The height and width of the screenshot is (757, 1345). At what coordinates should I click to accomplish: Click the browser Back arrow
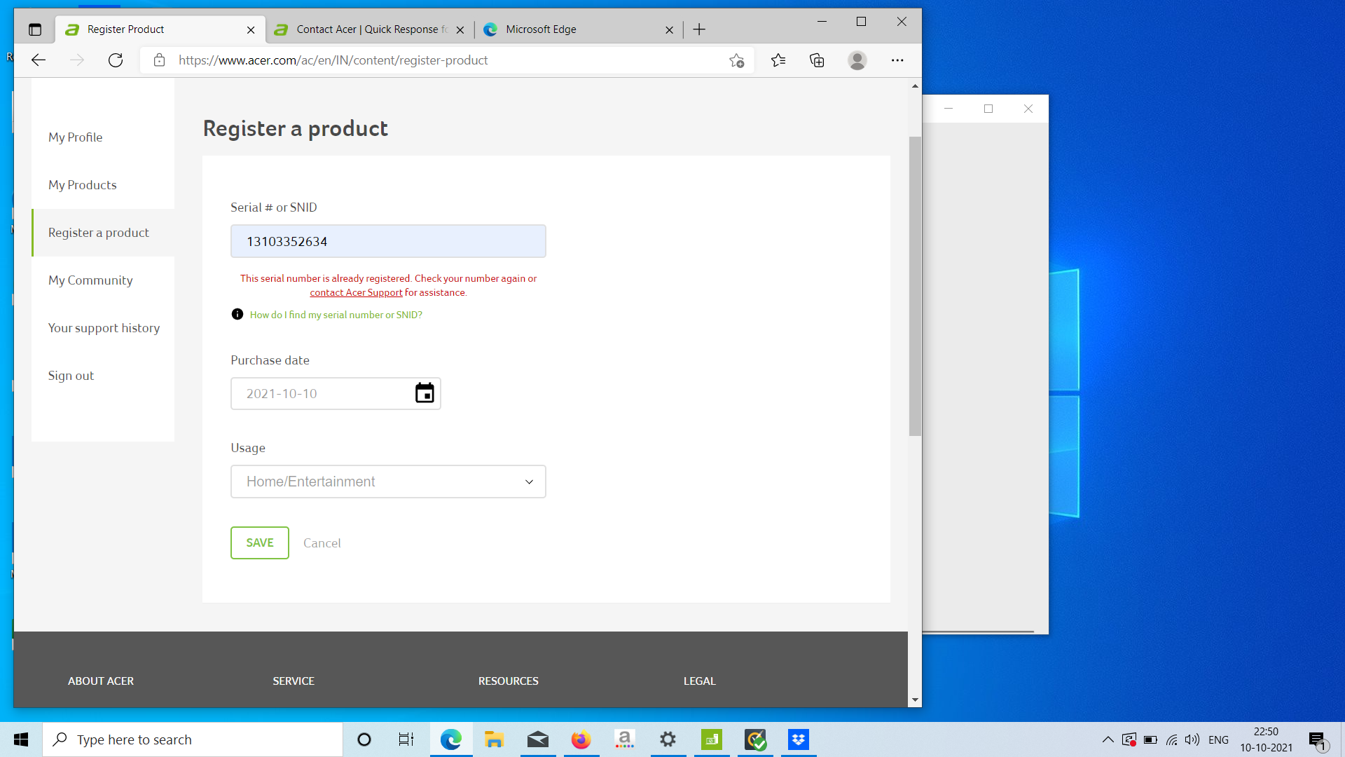click(39, 60)
